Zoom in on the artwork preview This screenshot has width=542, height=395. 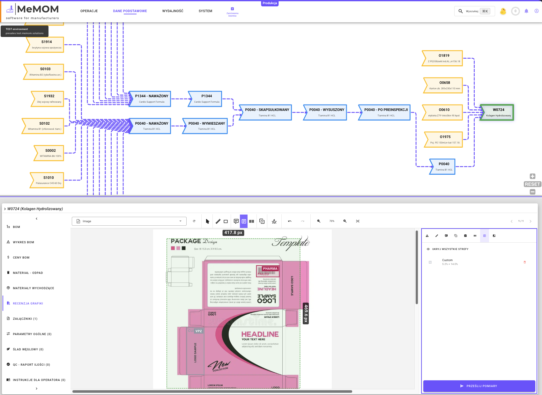[x=345, y=221]
